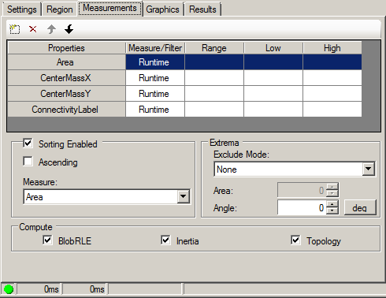Enable the Ascending checkbox
The width and height of the screenshot is (386, 298).
click(28, 162)
